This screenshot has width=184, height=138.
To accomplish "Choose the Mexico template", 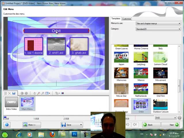I will point(141,74).
